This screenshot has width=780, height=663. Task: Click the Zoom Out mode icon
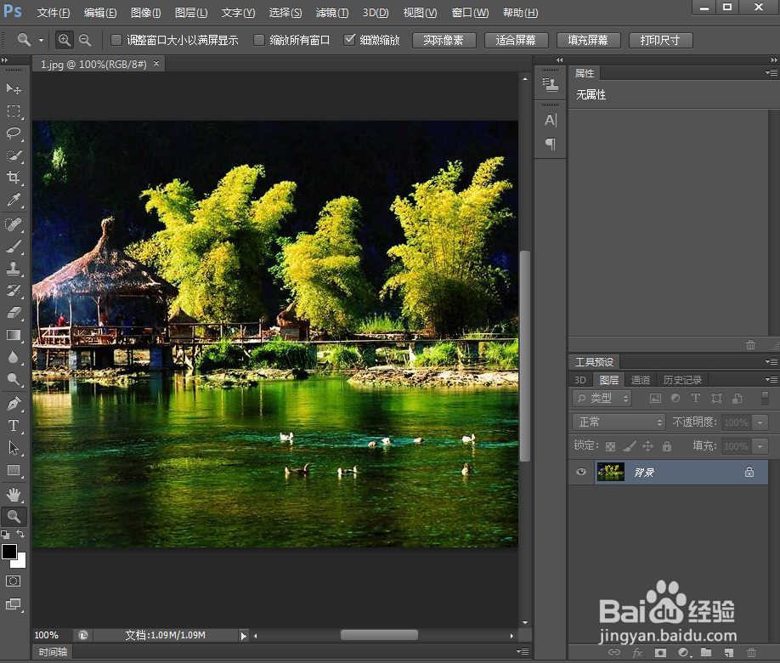85,40
